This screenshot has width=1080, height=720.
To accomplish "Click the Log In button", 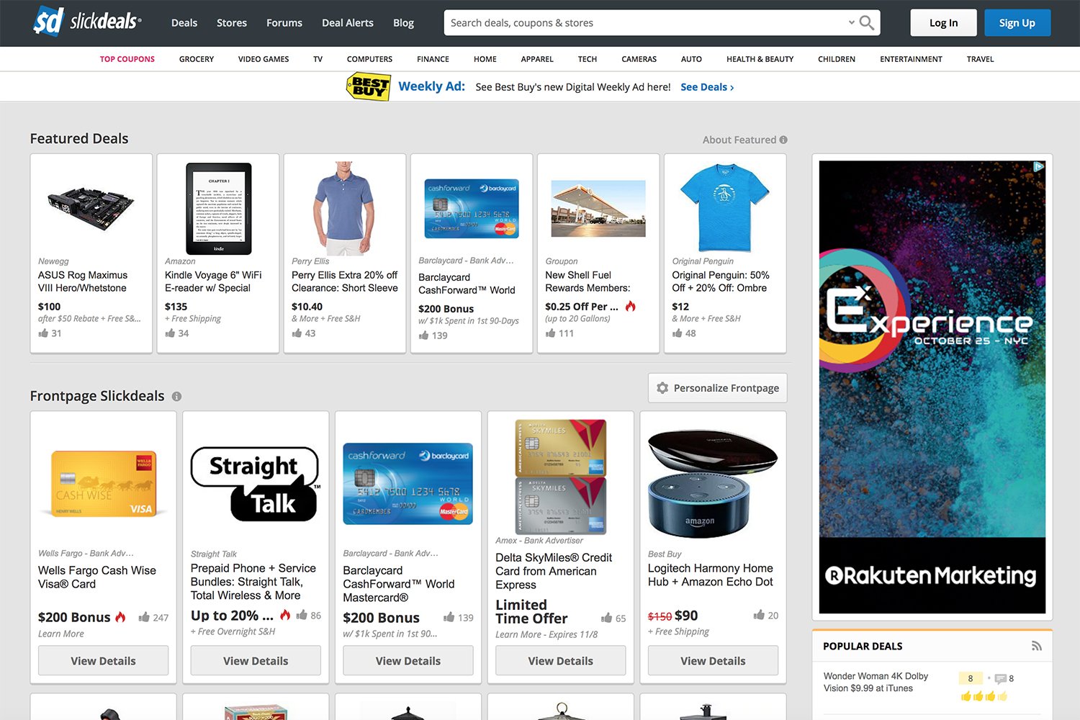I will (943, 23).
